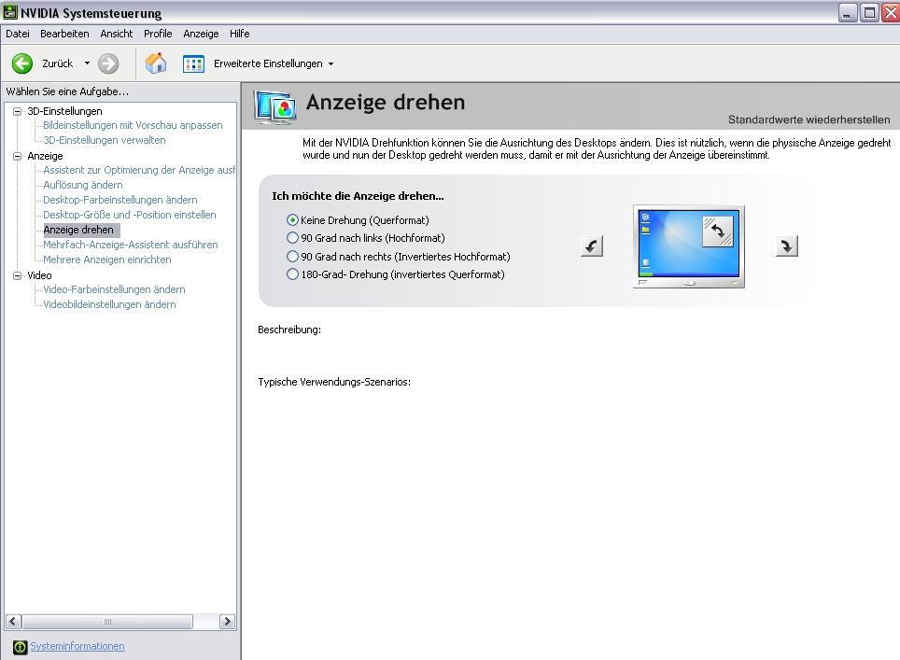Rotate display right with the clockwise arrow button
The image size is (900, 660).
[x=786, y=246]
